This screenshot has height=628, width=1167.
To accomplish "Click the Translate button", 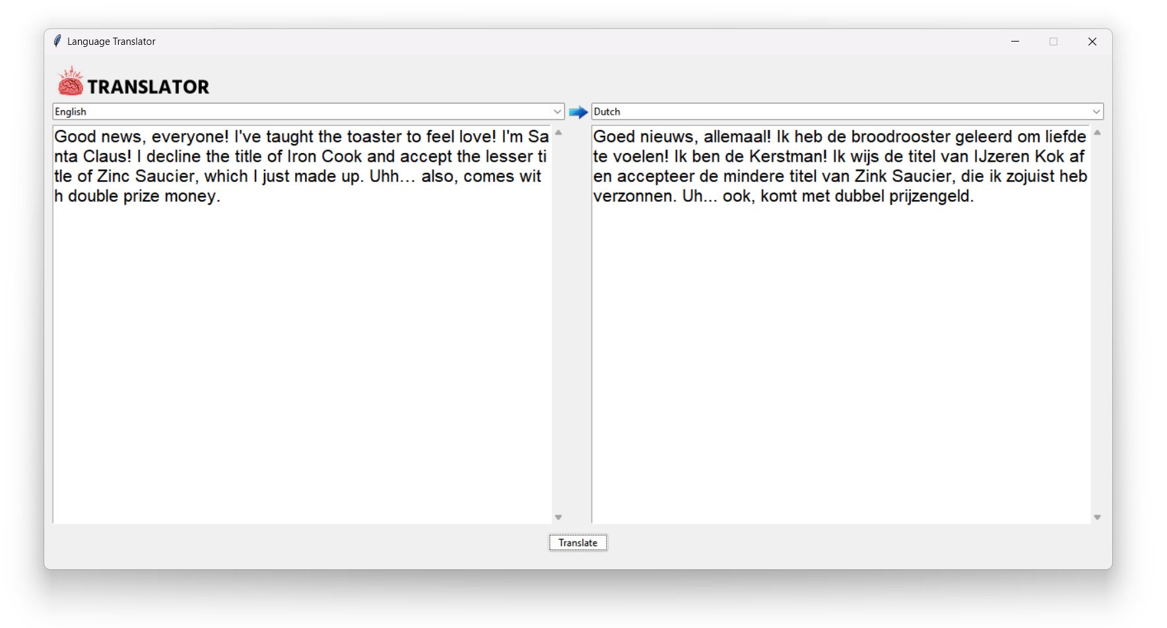I will tap(578, 542).
